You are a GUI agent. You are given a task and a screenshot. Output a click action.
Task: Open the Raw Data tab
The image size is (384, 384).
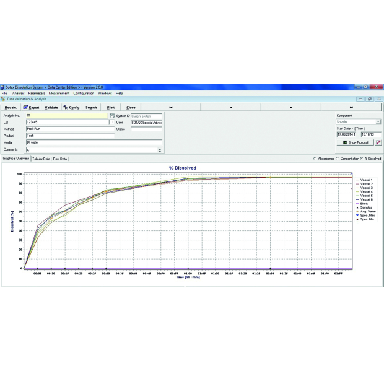(x=60, y=159)
